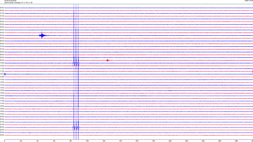
Task: Select the small blip on the 23:00 trace
Action: coord(30,133)
